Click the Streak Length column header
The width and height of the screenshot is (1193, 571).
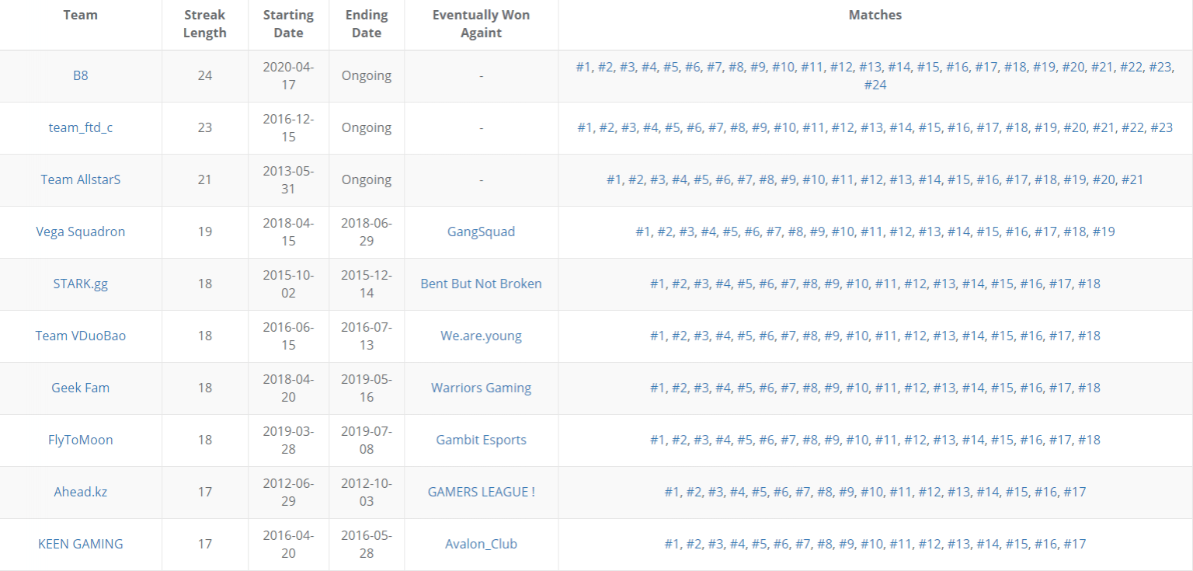[205, 24]
